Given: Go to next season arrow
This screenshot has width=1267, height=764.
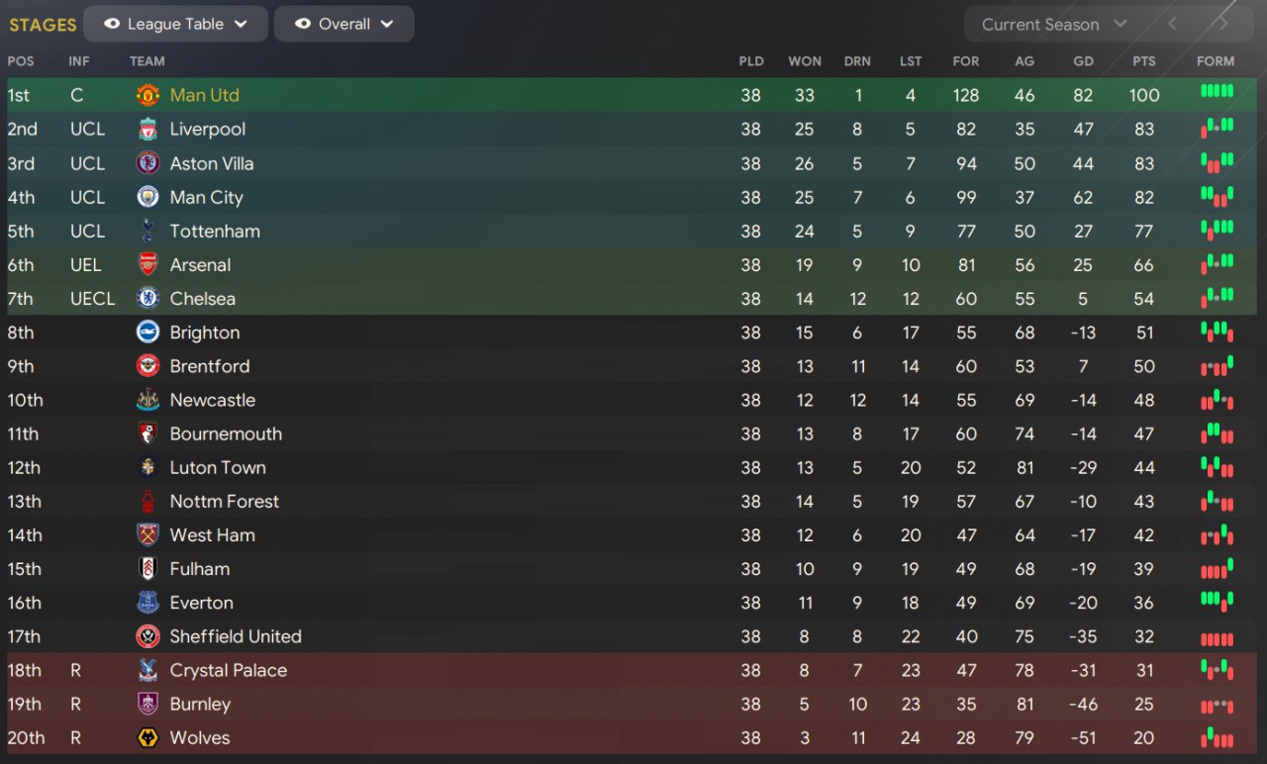Looking at the screenshot, I should pyautogui.click(x=1223, y=24).
